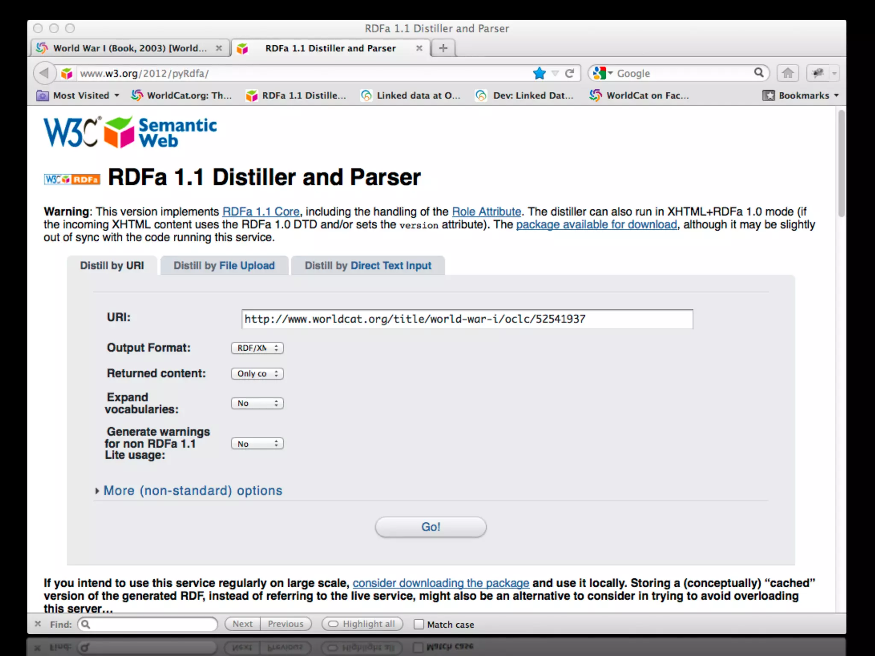Click the search magnifier in Google box
The image size is (875, 656).
(x=758, y=73)
